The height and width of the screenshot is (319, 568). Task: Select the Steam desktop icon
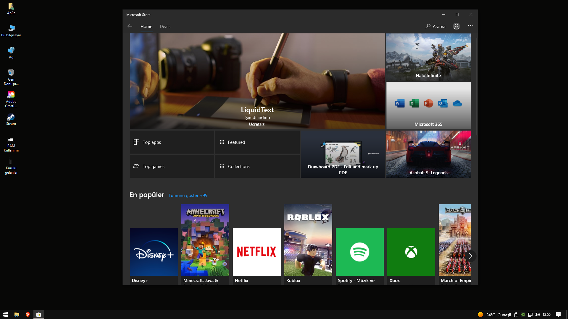(x=11, y=119)
